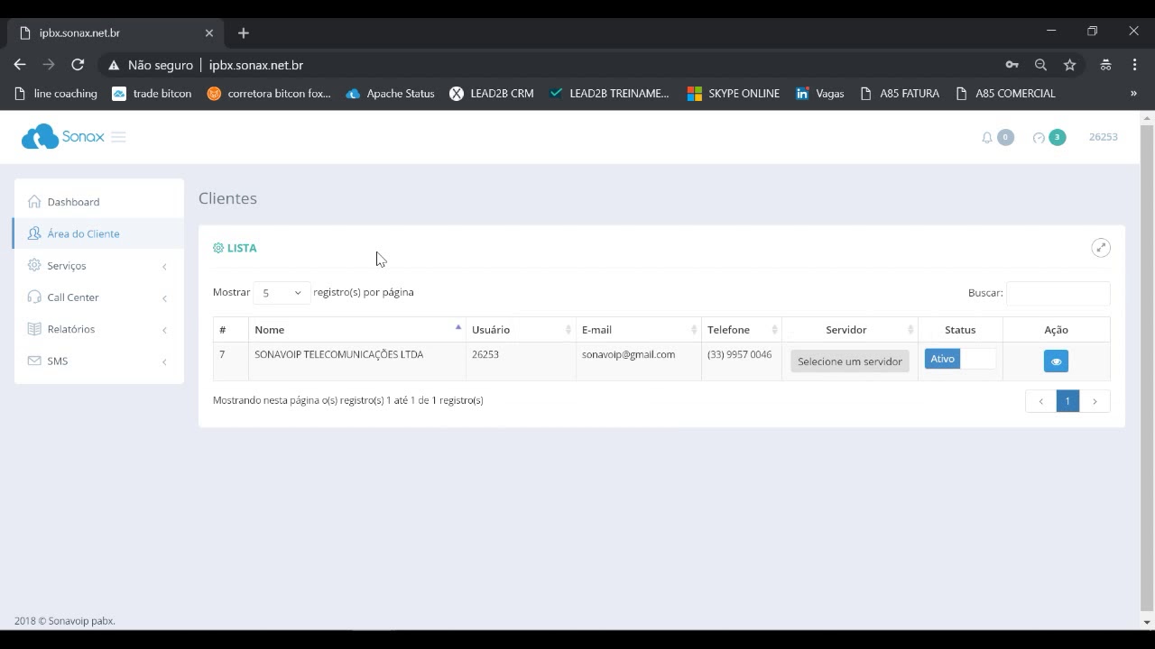
Task: Open Call Center menu item
Action: pyautogui.click(x=98, y=297)
